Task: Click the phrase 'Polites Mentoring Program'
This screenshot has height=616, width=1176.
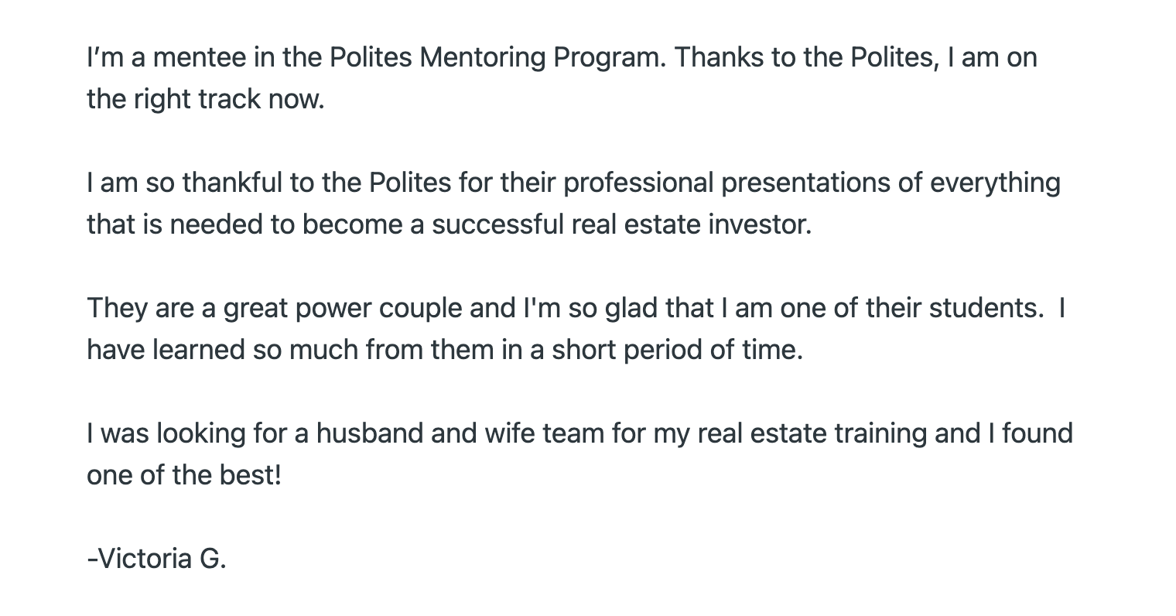Action: coord(497,58)
